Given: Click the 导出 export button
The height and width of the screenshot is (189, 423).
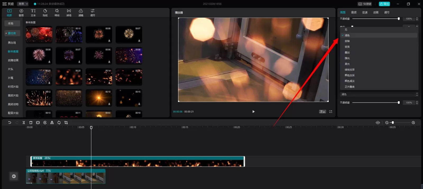Looking at the screenshot, I should [x=384, y=4].
